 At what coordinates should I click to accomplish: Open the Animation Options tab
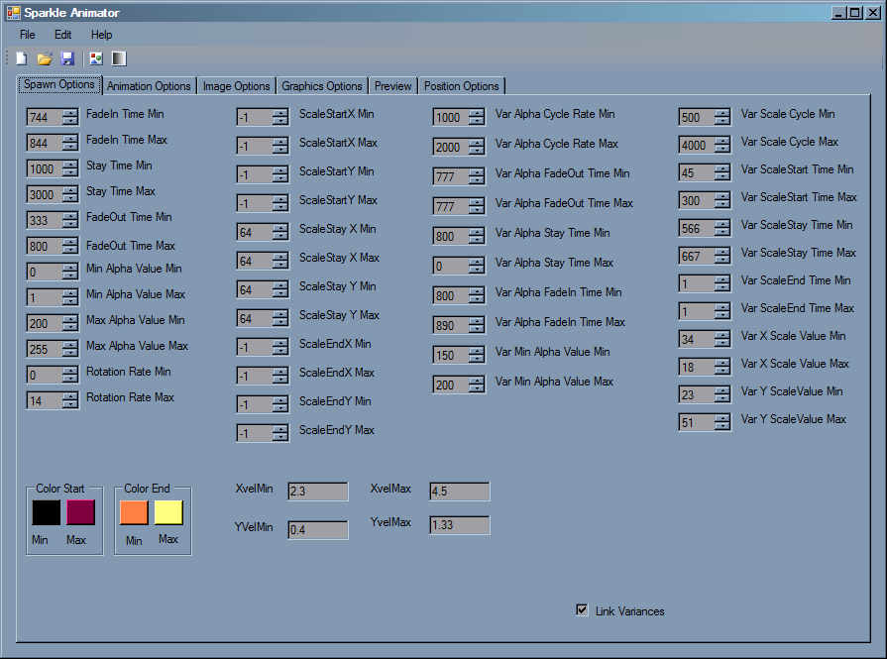click(149, 85)
